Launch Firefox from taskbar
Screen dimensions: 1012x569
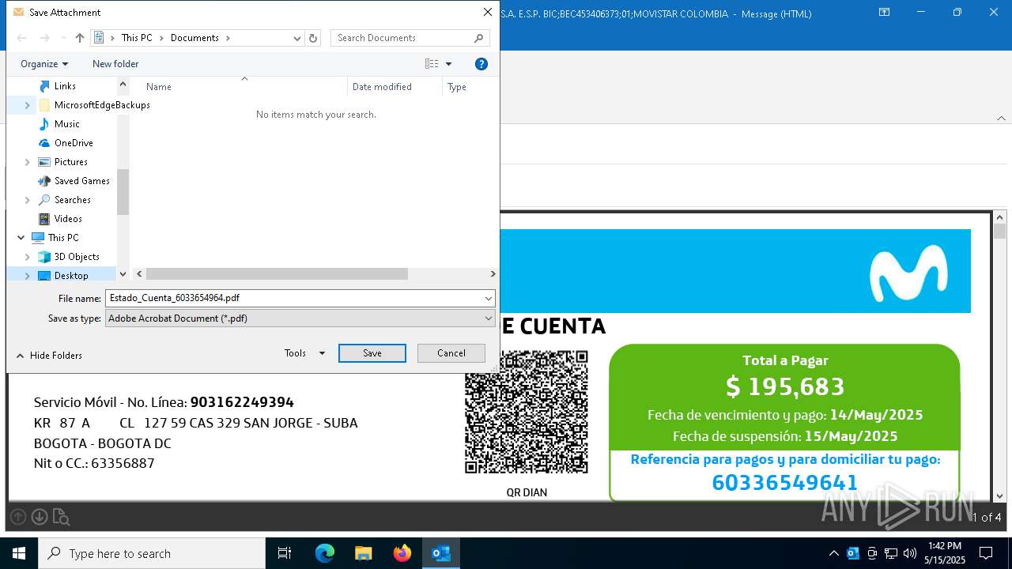402,553
